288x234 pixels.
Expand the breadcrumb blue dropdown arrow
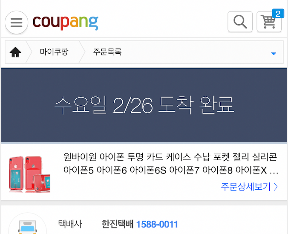point(274,53)
